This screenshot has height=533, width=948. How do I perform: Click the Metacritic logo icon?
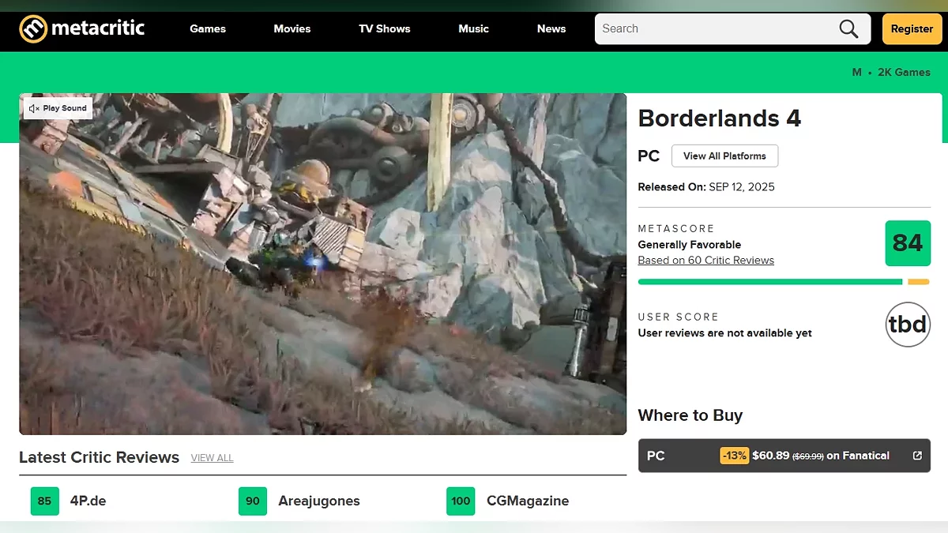click(x=33, y=29)
